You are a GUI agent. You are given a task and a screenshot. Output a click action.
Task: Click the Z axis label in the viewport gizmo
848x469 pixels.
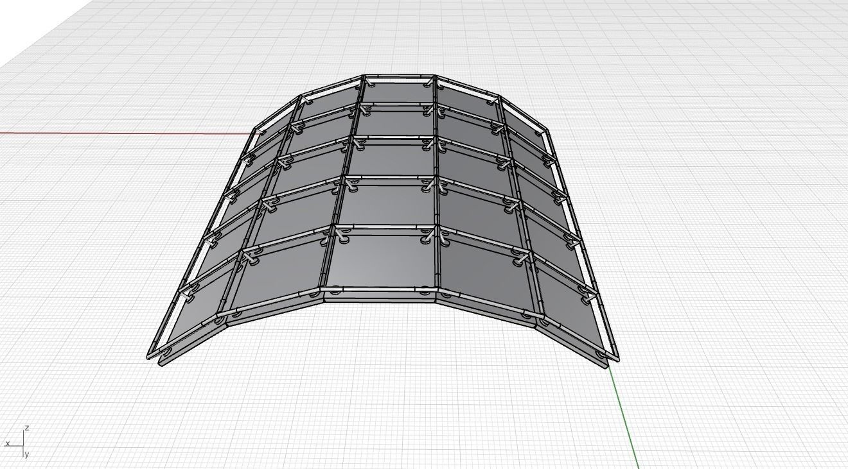point(26,426)
